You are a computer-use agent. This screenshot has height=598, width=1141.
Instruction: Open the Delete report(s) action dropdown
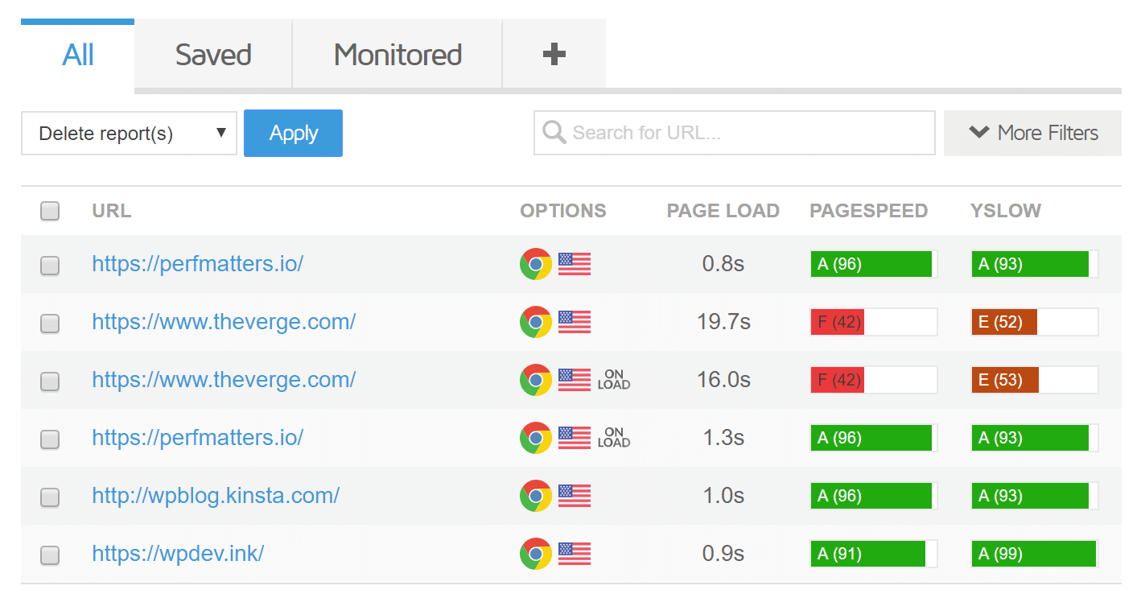129,133
